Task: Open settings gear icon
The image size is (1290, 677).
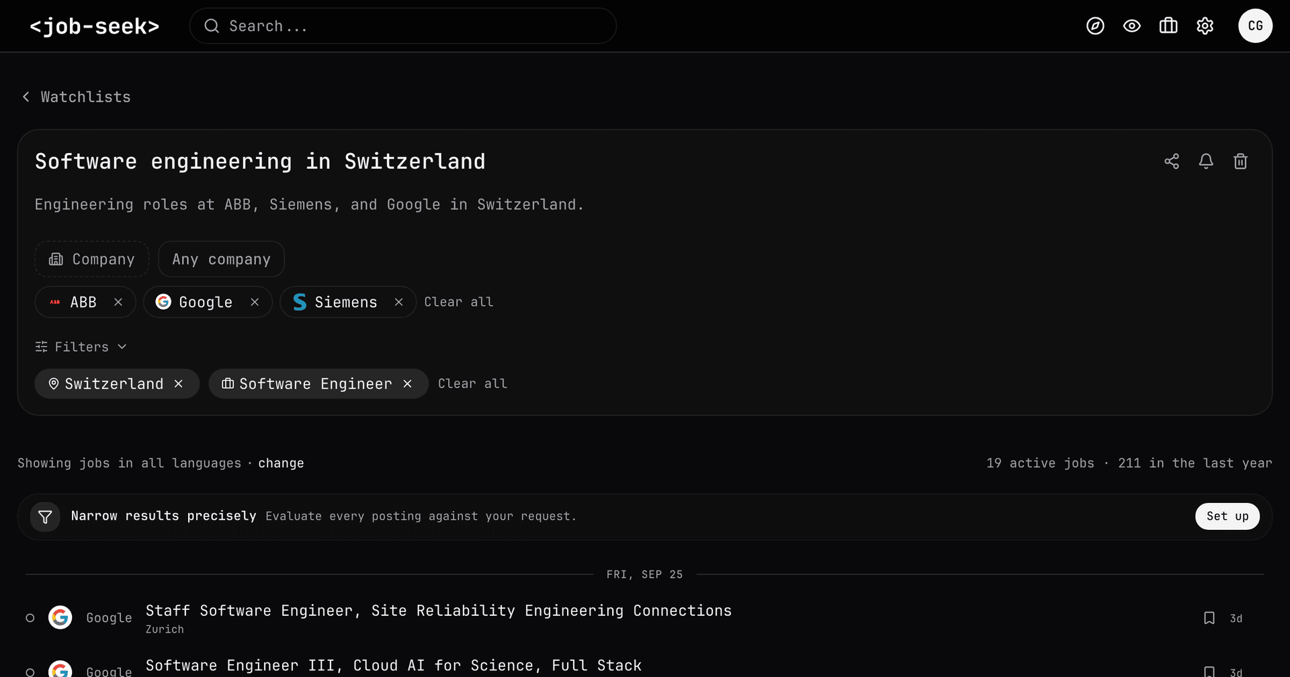Action: pos(1205,26)
